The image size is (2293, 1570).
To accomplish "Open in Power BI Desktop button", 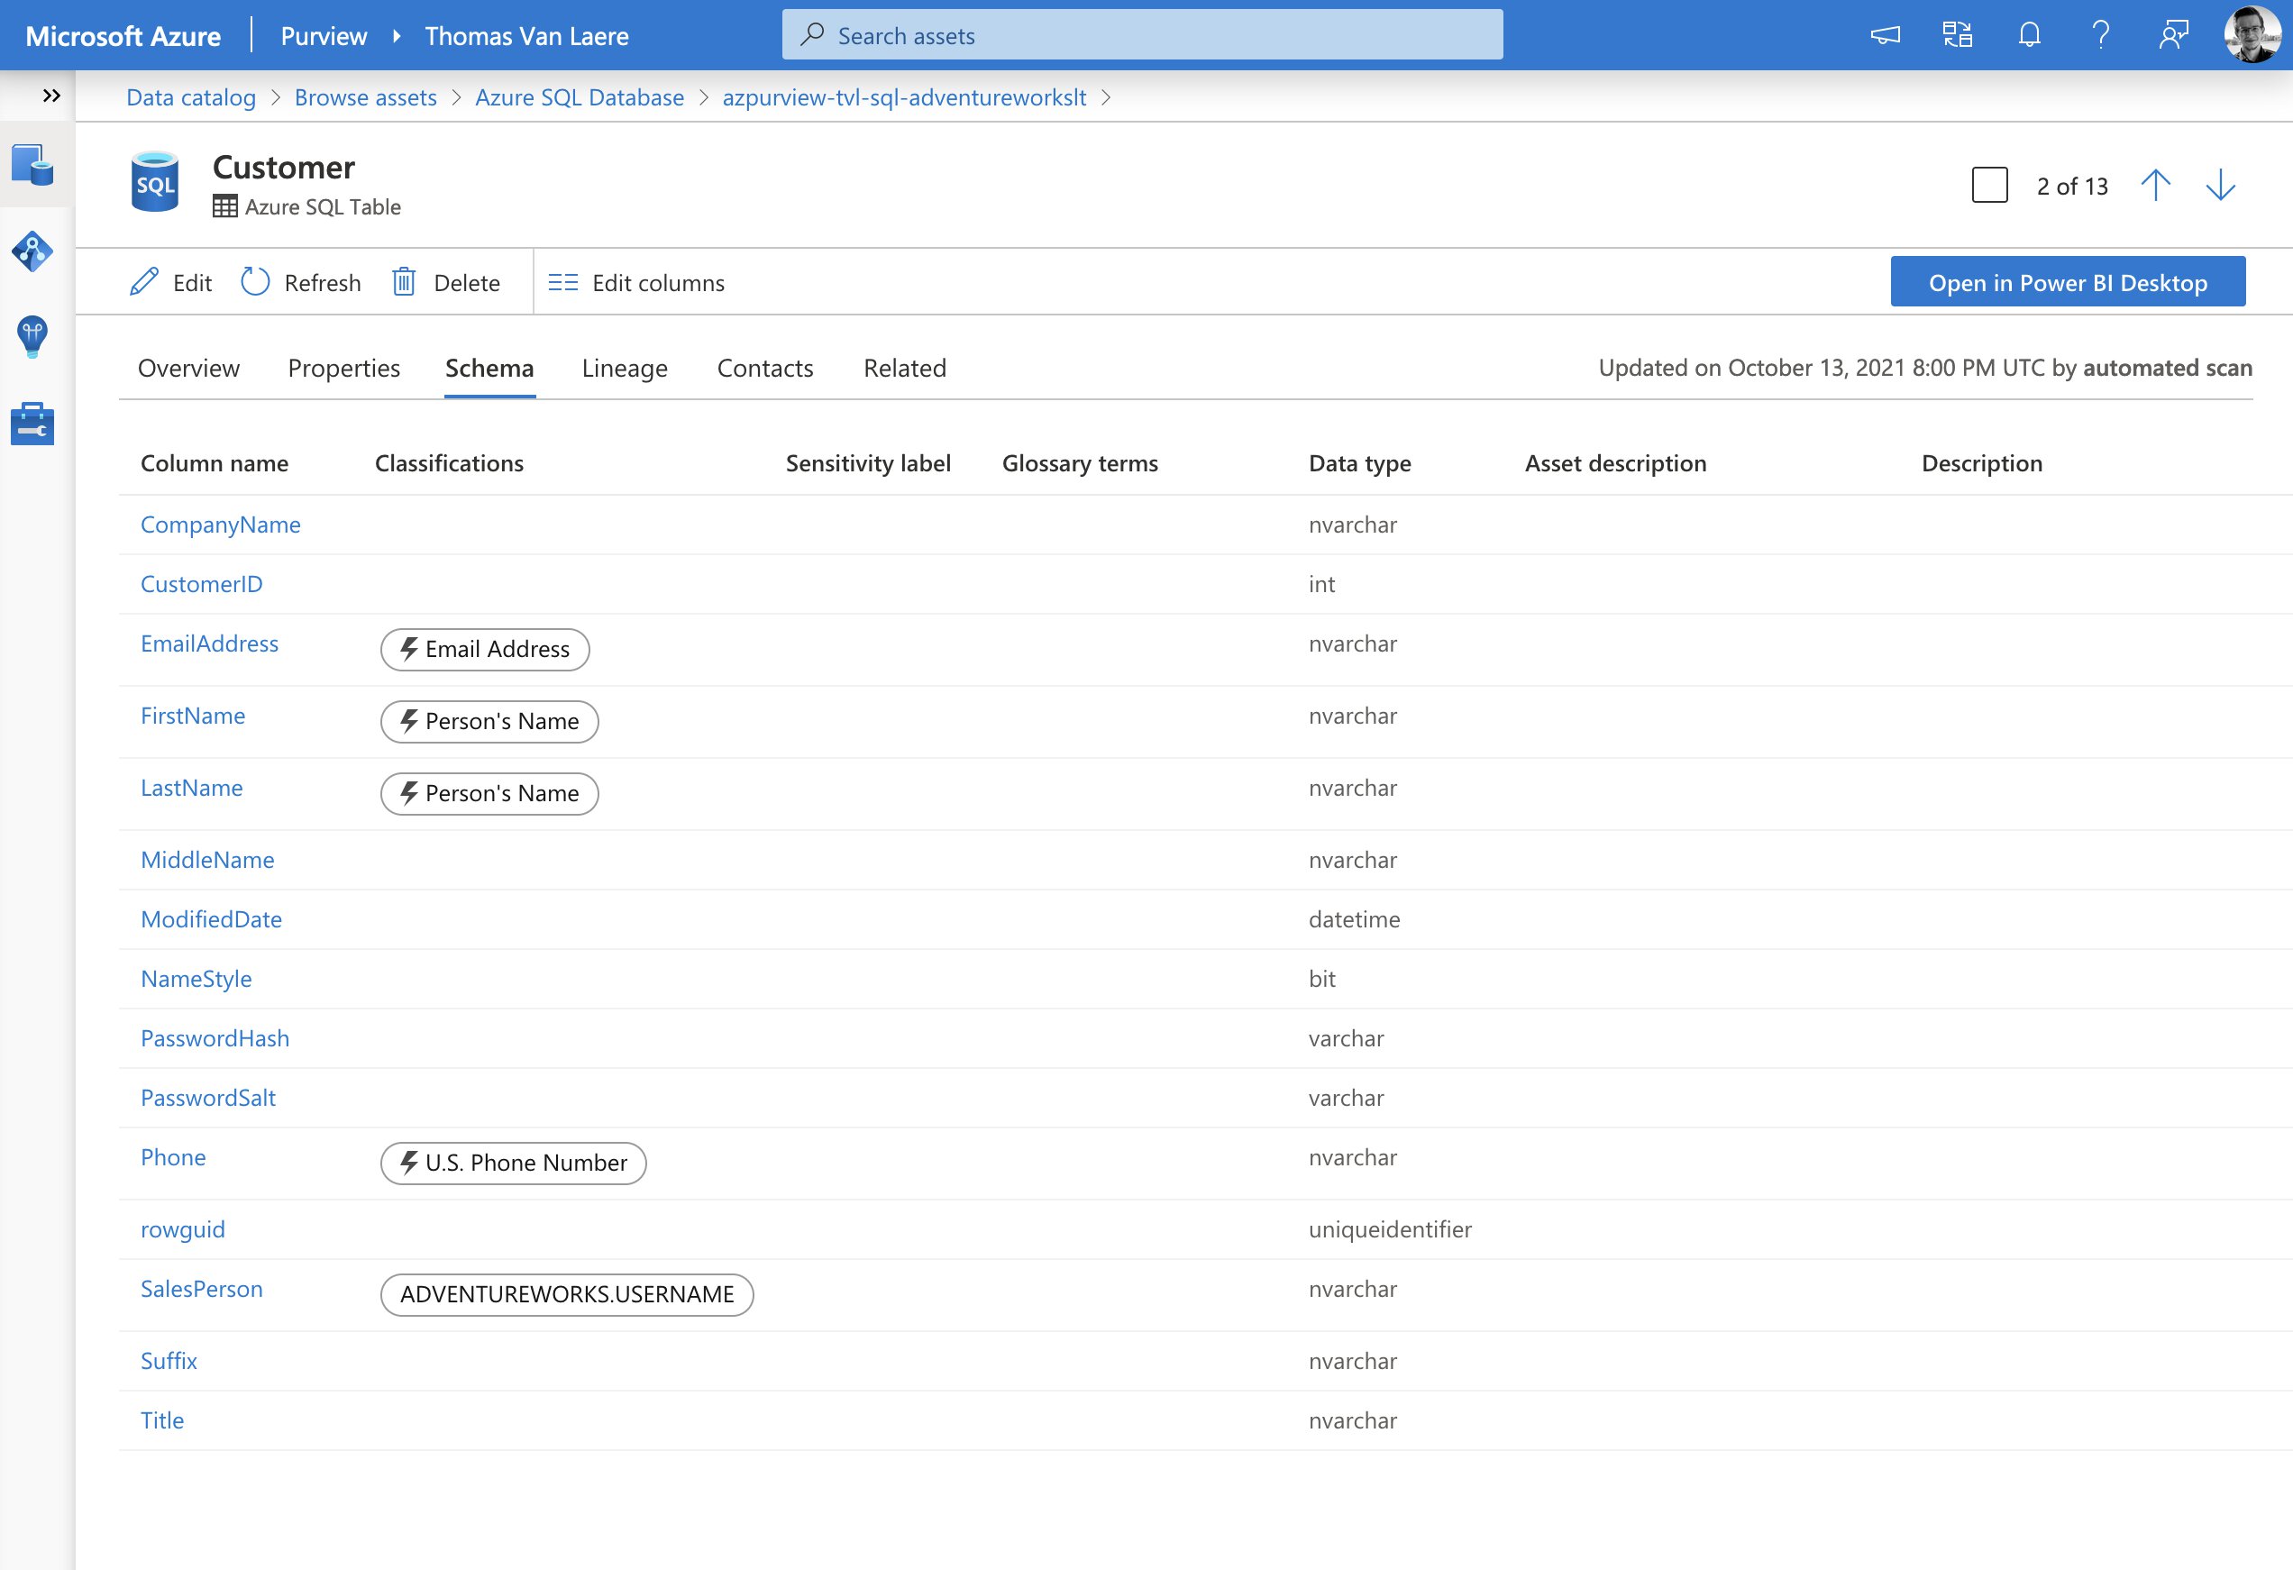I will tap(2067, 278).
